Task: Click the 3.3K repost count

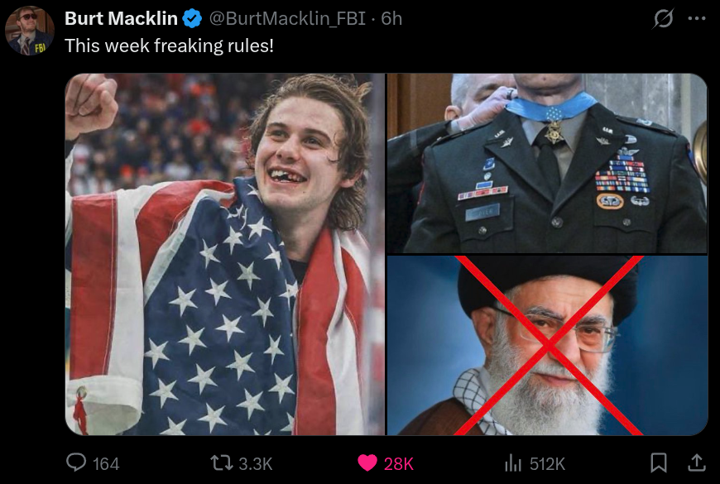Action: coord(255,464)
